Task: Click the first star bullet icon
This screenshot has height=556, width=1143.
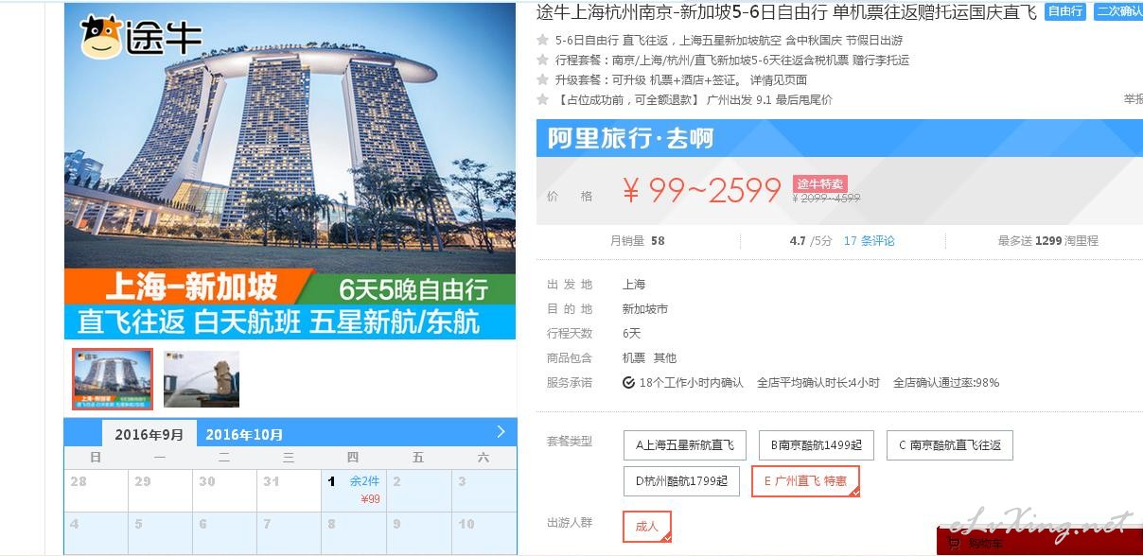Action: pos(543,40)
